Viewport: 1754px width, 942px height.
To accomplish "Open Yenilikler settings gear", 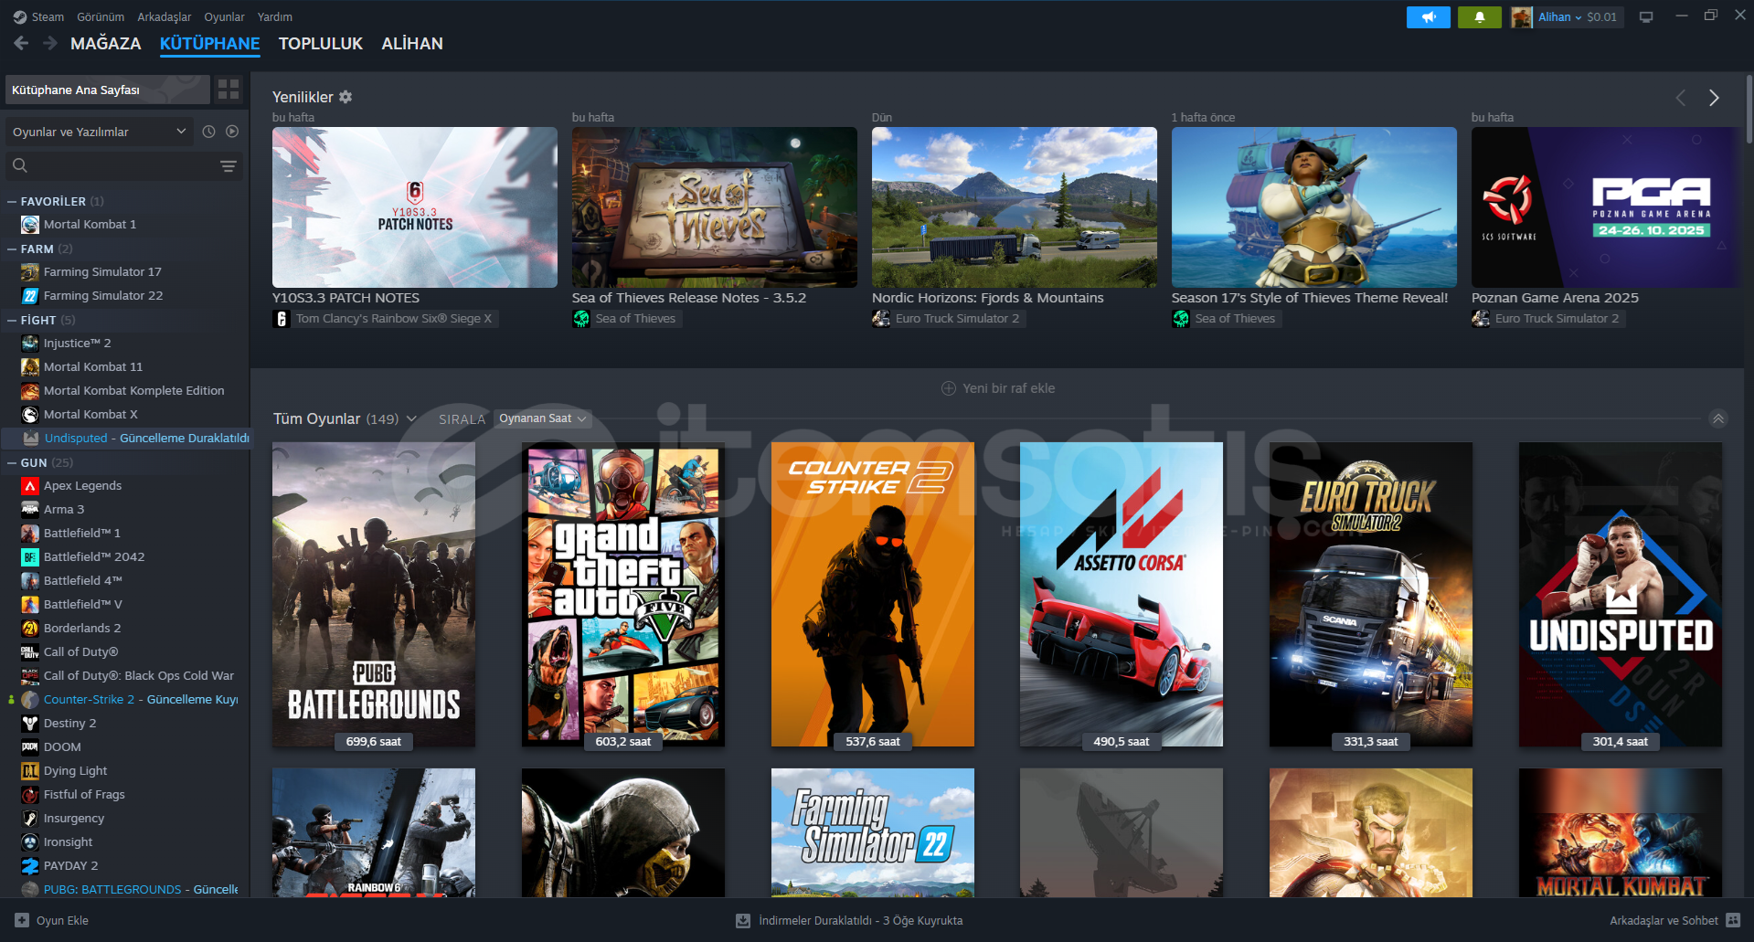I will tap(345, 97).
